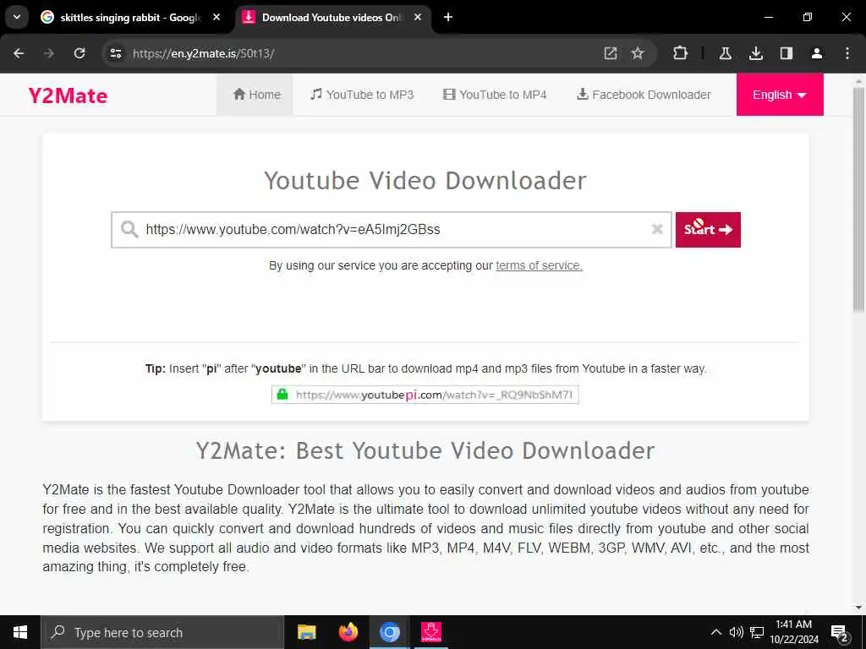Open File Explorer from the taskbar
The height and width of the screenshot is (649, 866).
click(306, 632)
